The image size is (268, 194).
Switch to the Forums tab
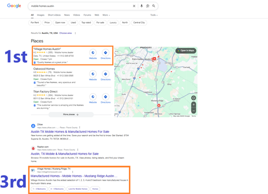point(87,15)
